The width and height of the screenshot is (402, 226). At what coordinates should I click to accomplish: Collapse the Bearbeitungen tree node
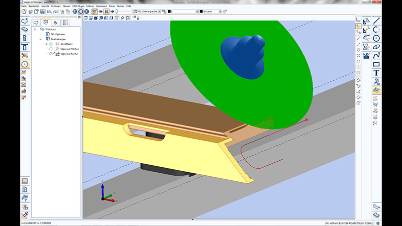tap(41, 39)
